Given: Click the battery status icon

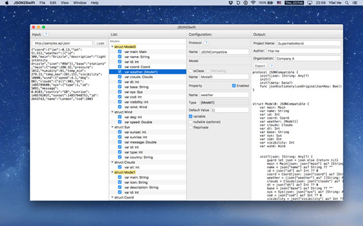Looking at the screenshot, I should click(266, 3).
